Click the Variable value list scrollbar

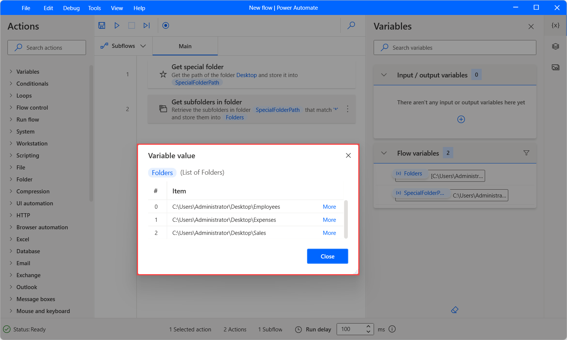point(346,219)
